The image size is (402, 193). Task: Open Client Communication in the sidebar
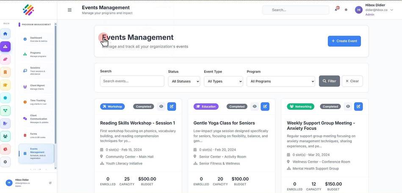[x=36, y=119]
